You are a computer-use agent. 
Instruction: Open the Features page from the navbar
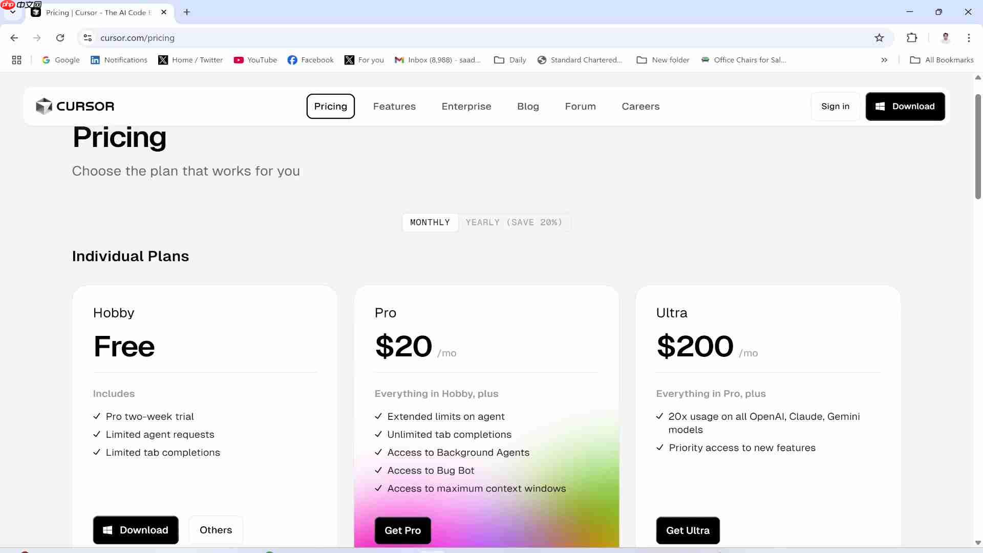[394, 106]
